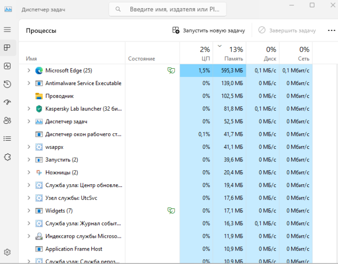
Task: Expand the Диспетчер задач process row
Action: [29, 121]
